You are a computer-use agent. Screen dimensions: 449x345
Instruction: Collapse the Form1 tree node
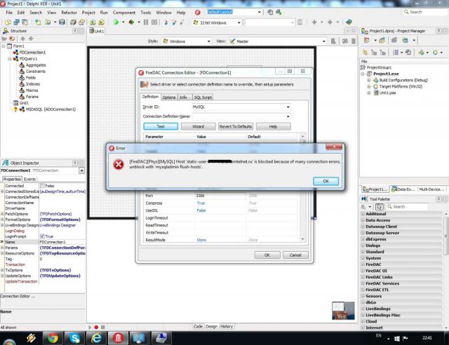4,46
